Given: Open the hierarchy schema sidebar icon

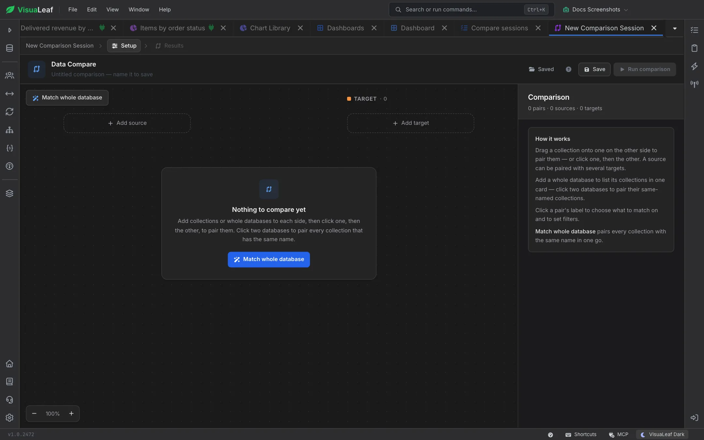Looking at the screenshot, I should point(9,130).
